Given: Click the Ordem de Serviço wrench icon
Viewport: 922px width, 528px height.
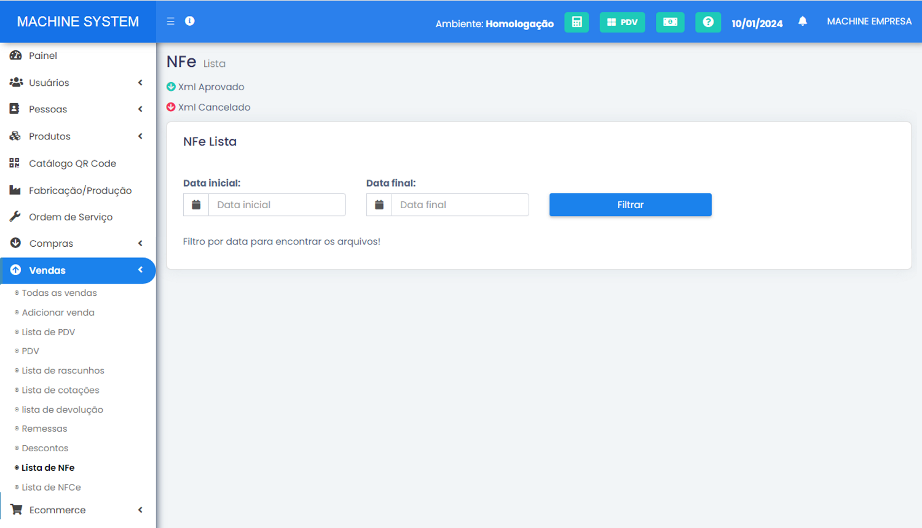Looking at the screenshot, I should pyautogui.click(x=15, y=216).
